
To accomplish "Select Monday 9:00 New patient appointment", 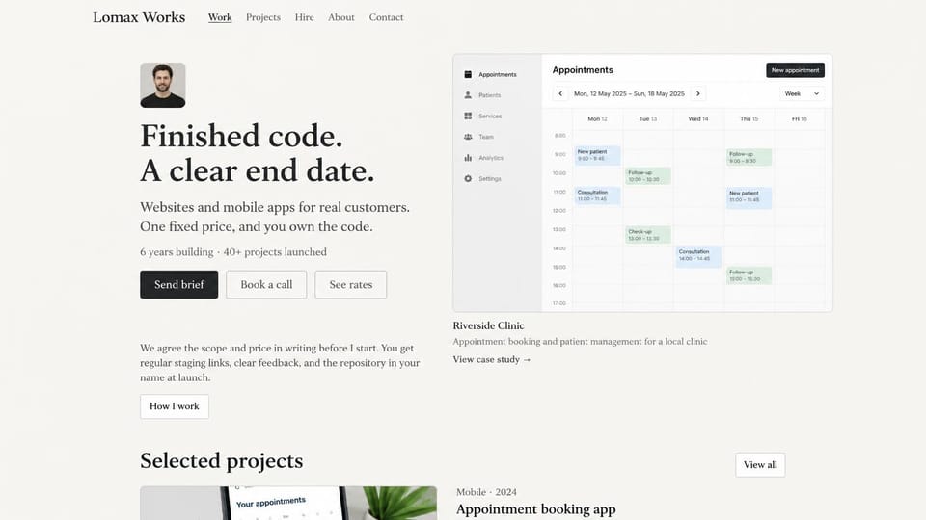I will coord(597,155).
